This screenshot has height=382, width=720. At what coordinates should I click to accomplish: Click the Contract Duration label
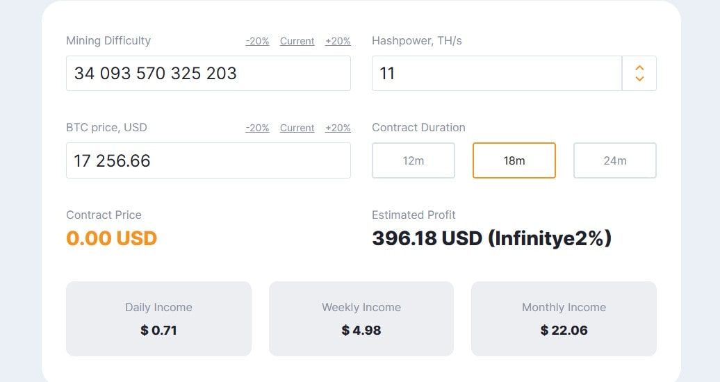click(x=418, y=128)
